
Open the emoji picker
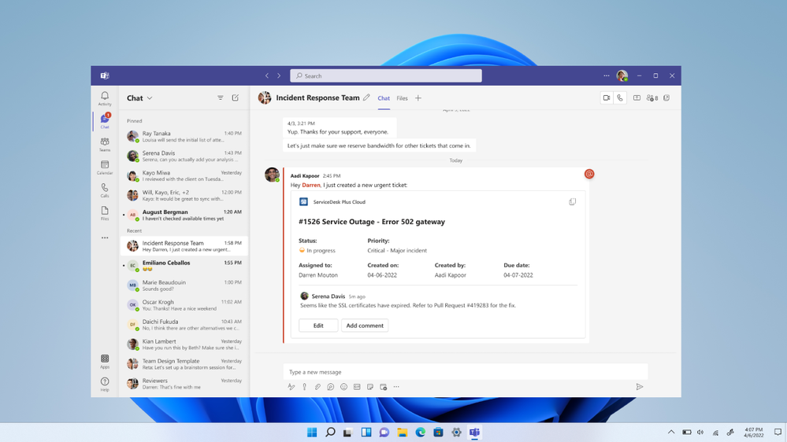(x=343, y=386)
